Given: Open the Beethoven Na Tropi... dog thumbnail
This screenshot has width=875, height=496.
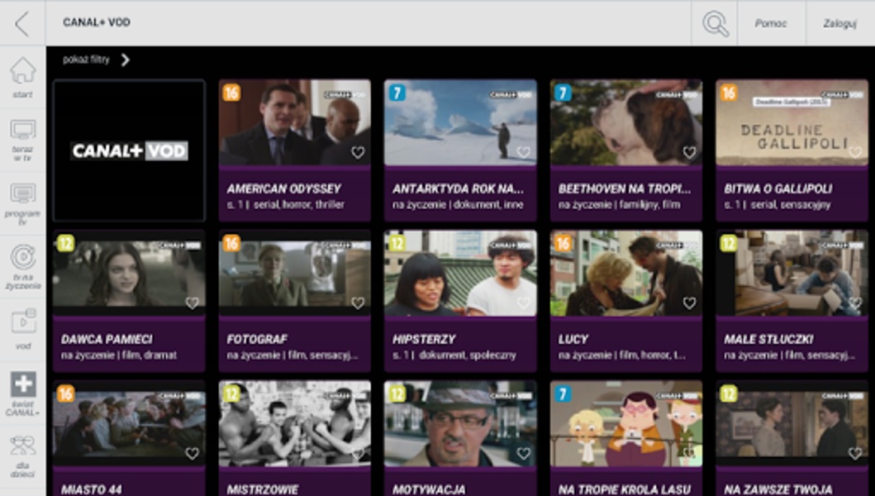Looking at the screenshot, I should pos(626,122).
